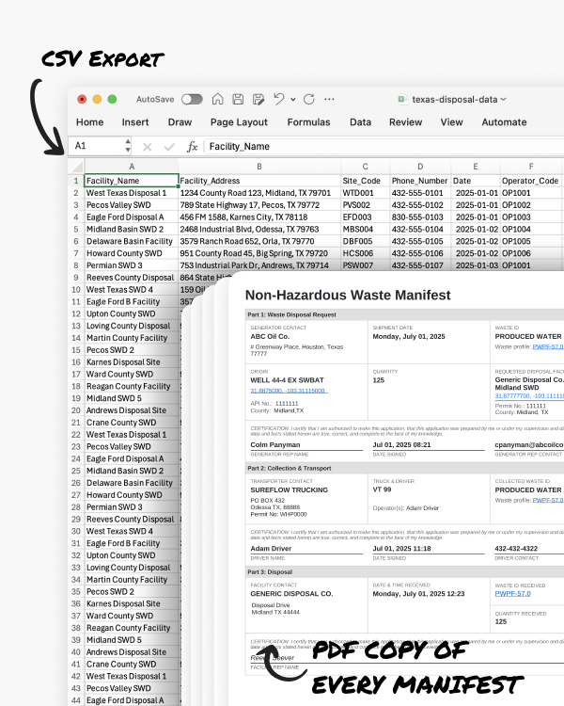Click cell 'West Texas Disposal 1' in row 2
This screenshot has height=706, width=564.
coord(132,193)
